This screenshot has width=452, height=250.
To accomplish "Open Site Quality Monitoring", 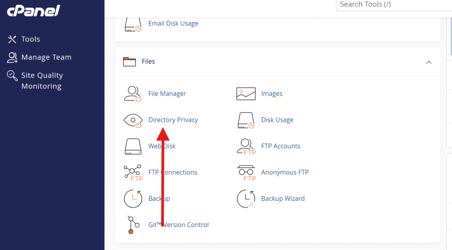I will [x=42, y=81].
